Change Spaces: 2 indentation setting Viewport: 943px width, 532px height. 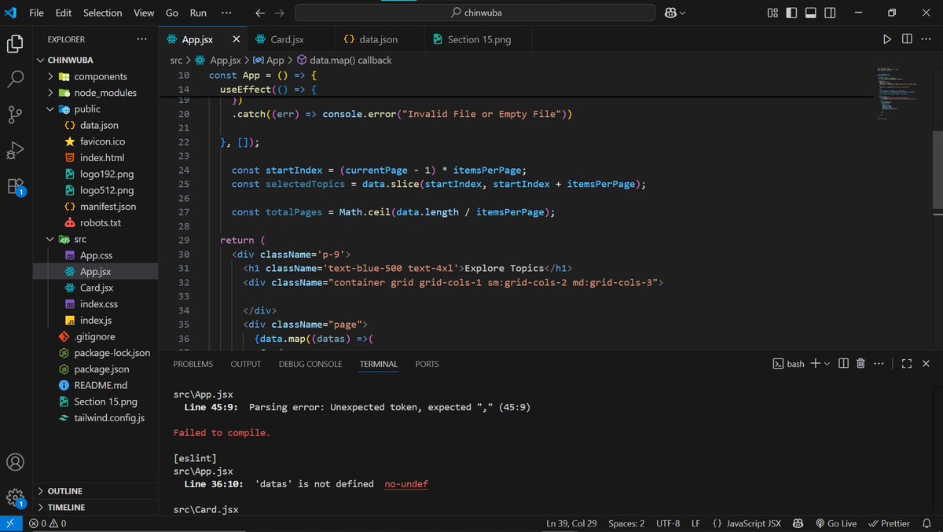click(x=626, y=523)
